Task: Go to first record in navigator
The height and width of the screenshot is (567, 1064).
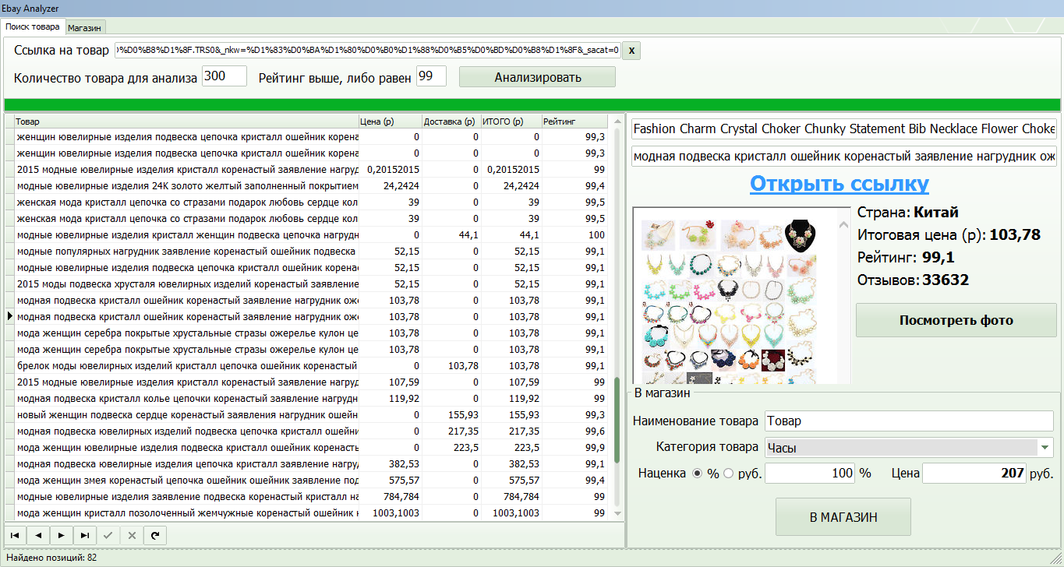Action: (x=15, y=535)
